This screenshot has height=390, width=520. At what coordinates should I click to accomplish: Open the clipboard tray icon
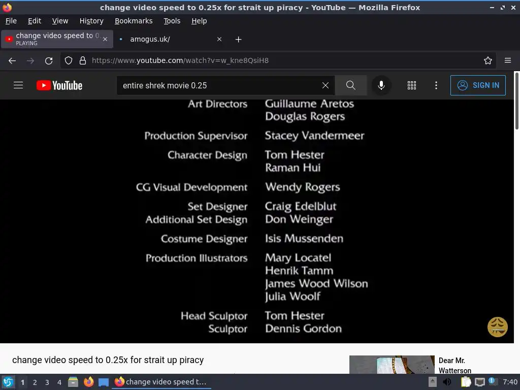pyautogui.click(x=466, y=382)
